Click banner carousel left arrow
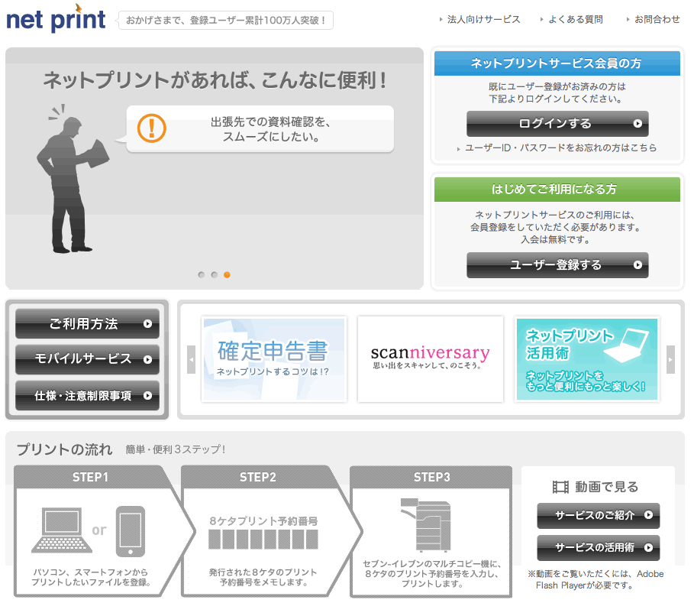The height and width of the screenshot is (603, 694). point(191,359)
